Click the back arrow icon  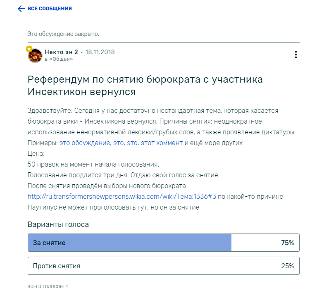pyautogui.click(x=21, y=9)
